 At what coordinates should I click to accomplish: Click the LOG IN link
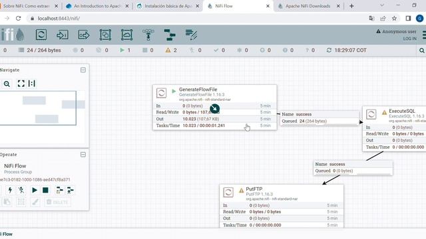click(x=409, y=39)
